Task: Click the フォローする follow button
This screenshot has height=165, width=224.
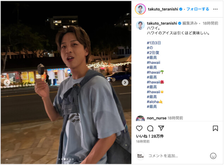Action: pos(198,9)
